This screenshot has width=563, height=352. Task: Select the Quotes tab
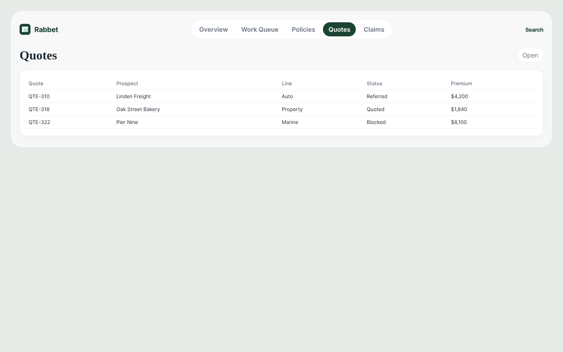click(339, 29)
